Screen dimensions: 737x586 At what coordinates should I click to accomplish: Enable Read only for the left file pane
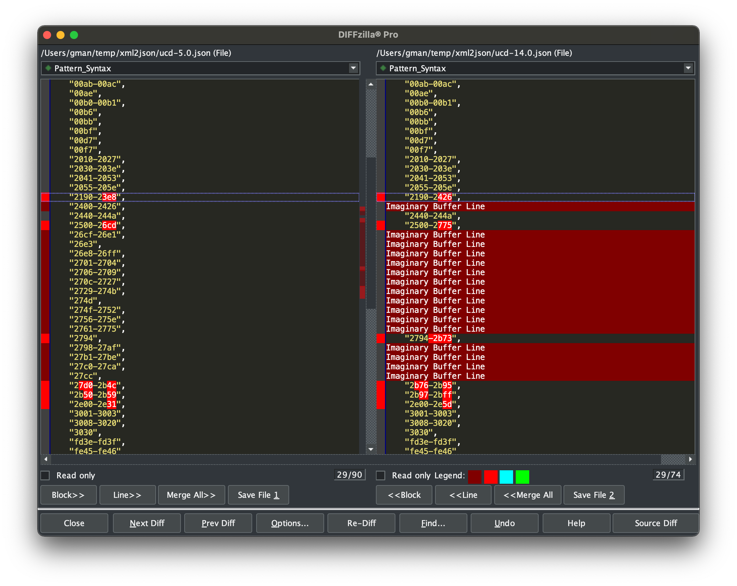tap(45, 475)
